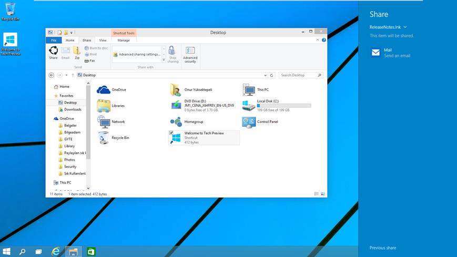Open taskbar Search icon
The height and width of the screenshot is (257, 457).
22,252
